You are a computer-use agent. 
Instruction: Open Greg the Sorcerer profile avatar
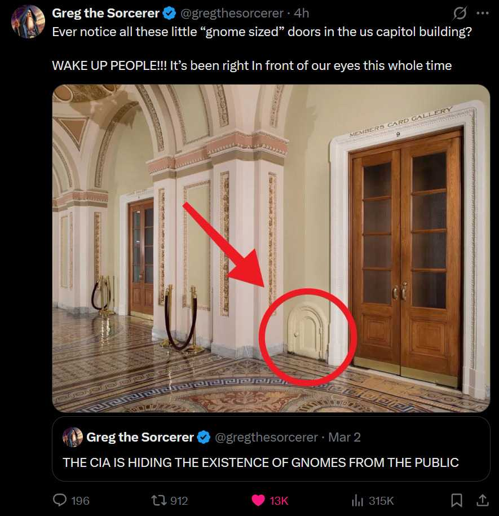(28, 22)
